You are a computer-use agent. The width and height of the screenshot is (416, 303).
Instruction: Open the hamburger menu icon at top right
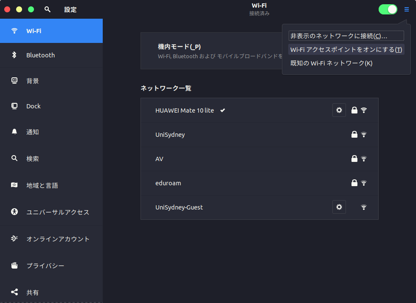407,9
